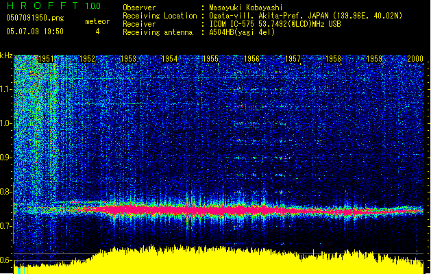This screenshot has height=274, width=431.
Task: Click the 1951 time marker
Action: click(46, 59)
